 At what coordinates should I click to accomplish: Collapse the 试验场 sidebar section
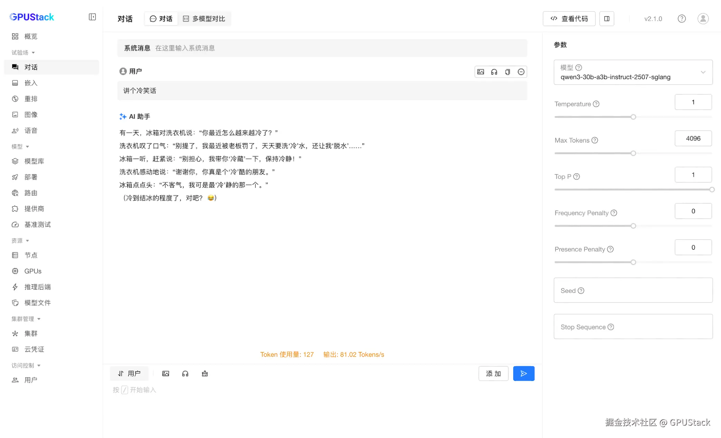pyautogui.click(x=23, y=53)
